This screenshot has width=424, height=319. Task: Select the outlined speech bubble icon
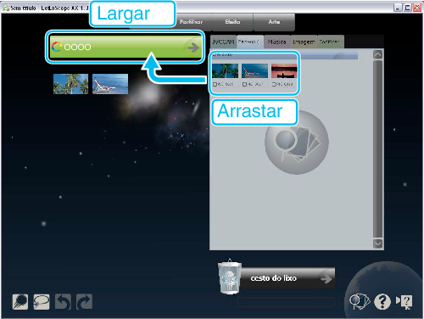(42, 301)
